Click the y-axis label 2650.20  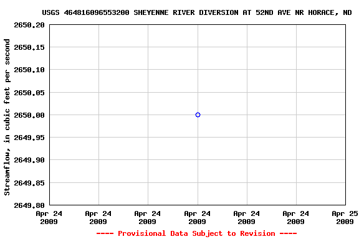pyautogui.click(x=29, y=25)
